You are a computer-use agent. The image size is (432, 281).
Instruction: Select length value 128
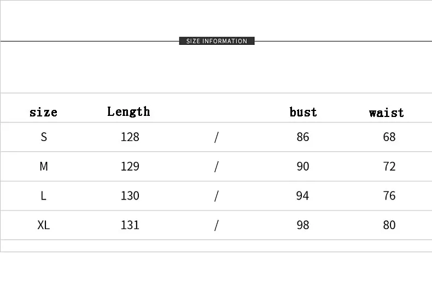(x=130, y=137)
